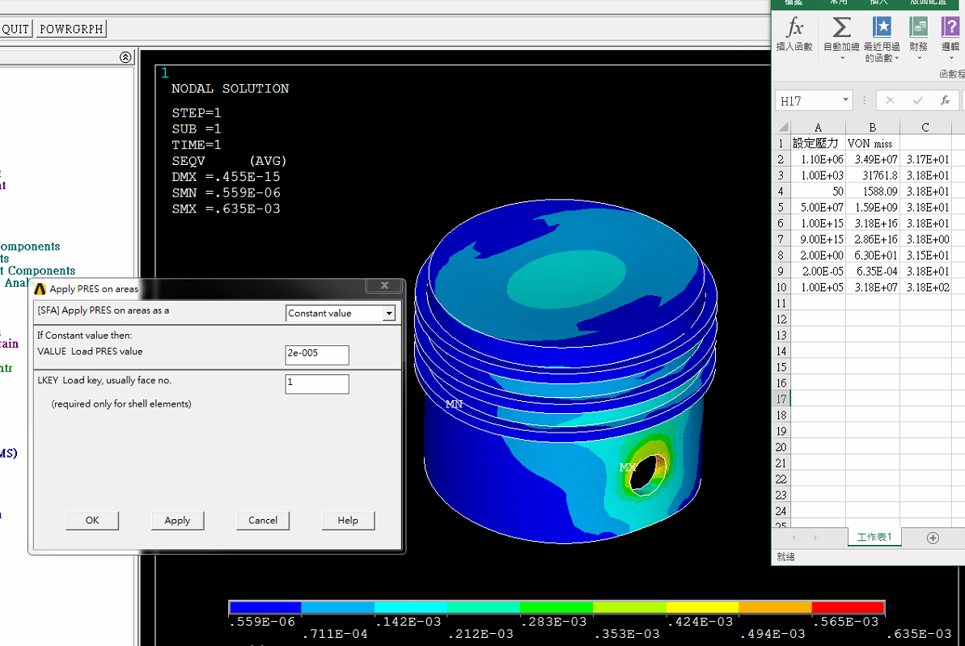Viewport: 965px width, 646px height.
Task: Click the LKEY Load key input field
Action: (316, 384)
